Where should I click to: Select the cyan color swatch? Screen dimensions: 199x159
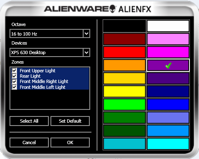click(168, 144)
